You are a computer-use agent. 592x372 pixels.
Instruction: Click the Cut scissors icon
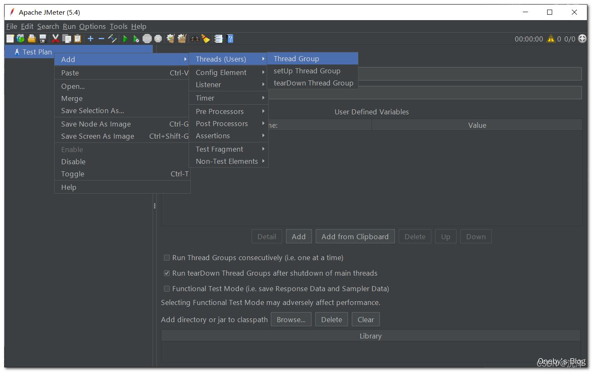55,39
